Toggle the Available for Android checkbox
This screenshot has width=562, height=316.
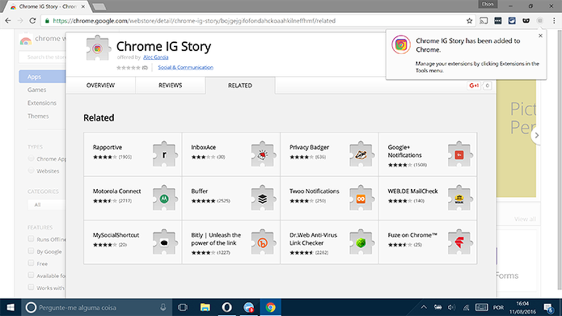point(31,275)
